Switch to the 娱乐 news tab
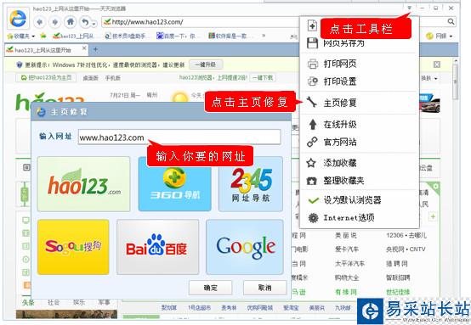Screen dimensions: 471x325 click(x=79, y=302)
